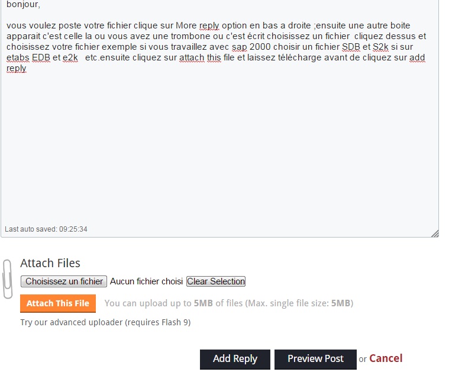
Task: Click the orange Attach This File button
Action: point(58,303)
